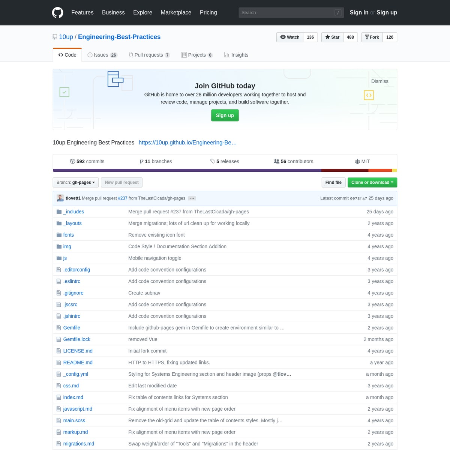Click the img folder icon
The width and height of the screenshot is (450, 450).
click(59, 246)
